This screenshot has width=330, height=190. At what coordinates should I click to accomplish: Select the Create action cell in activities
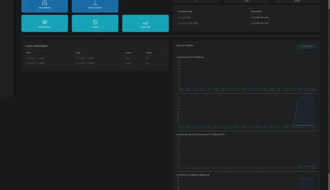128,63
